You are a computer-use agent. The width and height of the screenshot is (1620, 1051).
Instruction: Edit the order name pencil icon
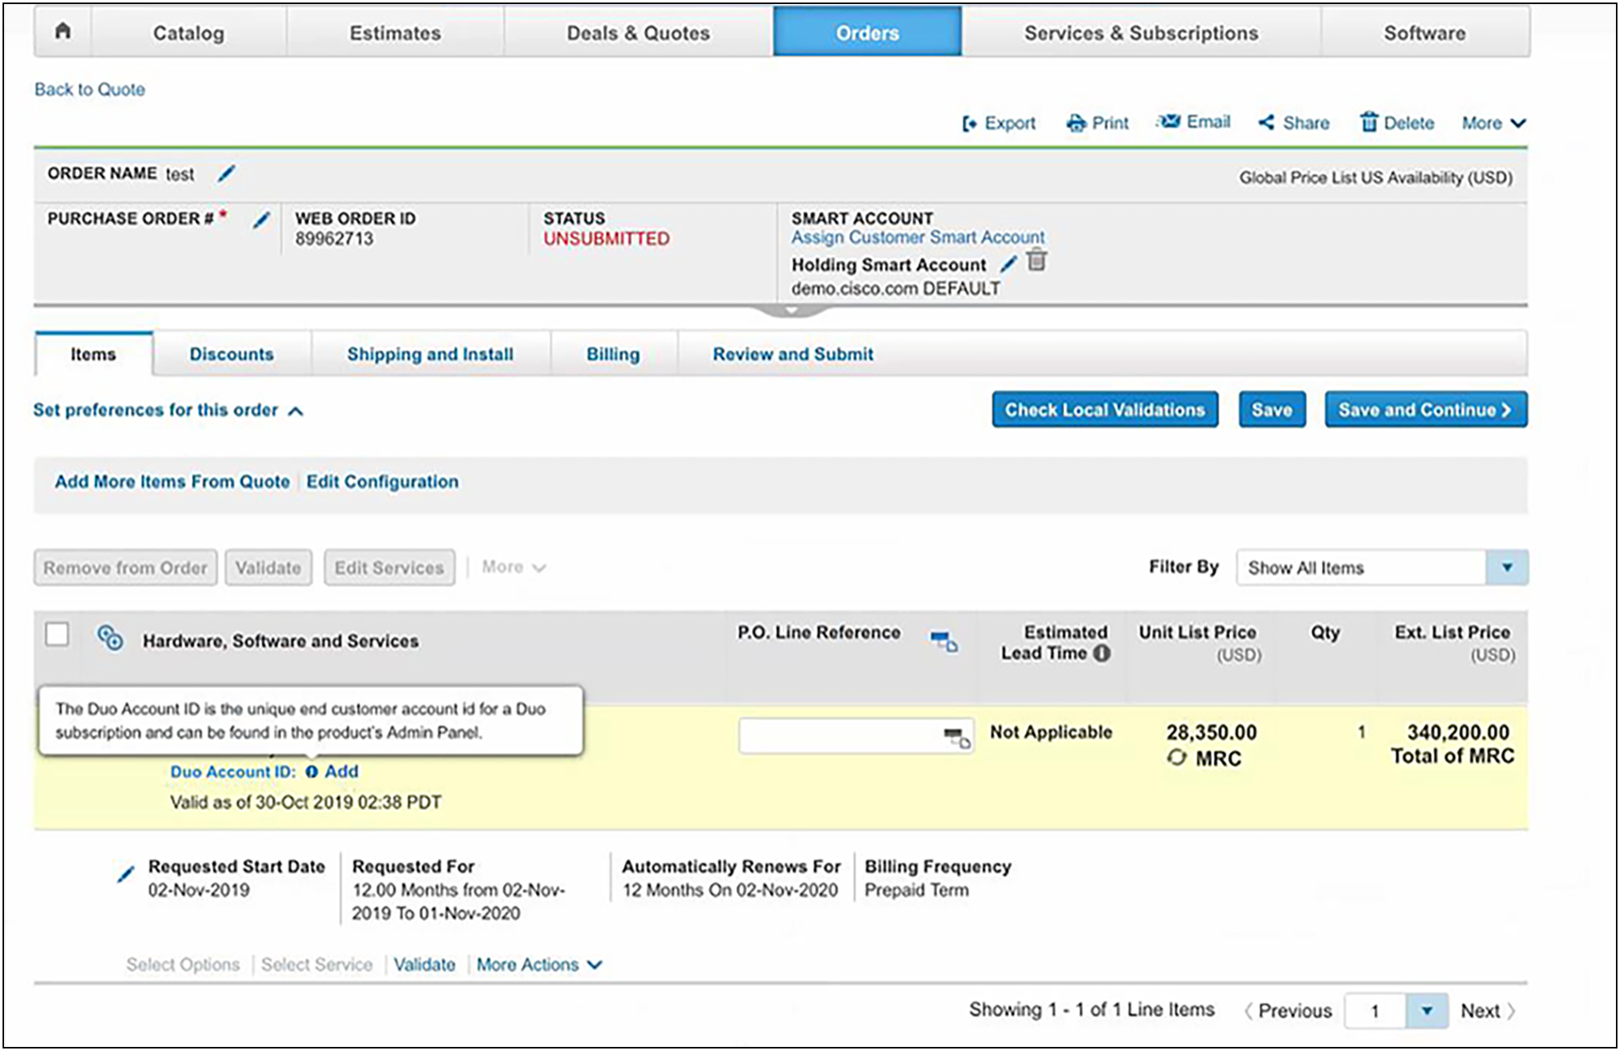[x=226, y=174]
